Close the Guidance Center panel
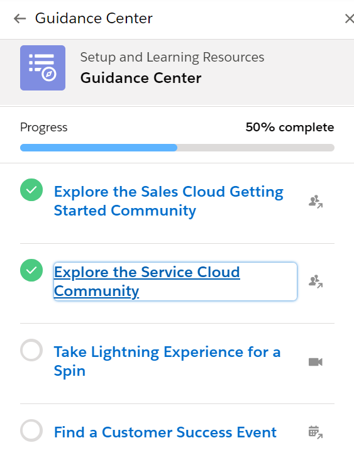This screenshot has height=460, width=354. click(349, 18)
